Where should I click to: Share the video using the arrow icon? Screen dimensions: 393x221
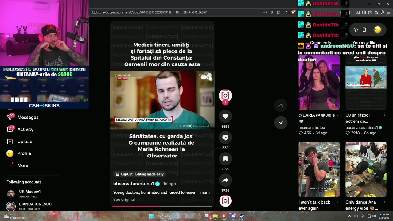pos(225,180)
